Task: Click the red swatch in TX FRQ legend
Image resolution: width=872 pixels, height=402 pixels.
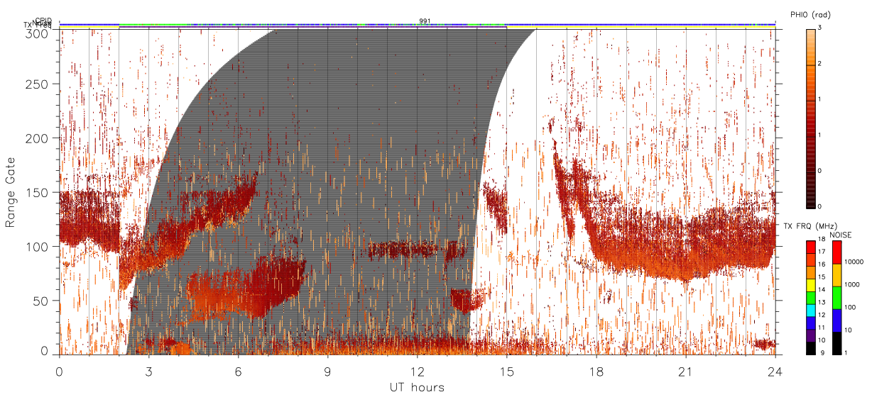Action: pos(811,247)
